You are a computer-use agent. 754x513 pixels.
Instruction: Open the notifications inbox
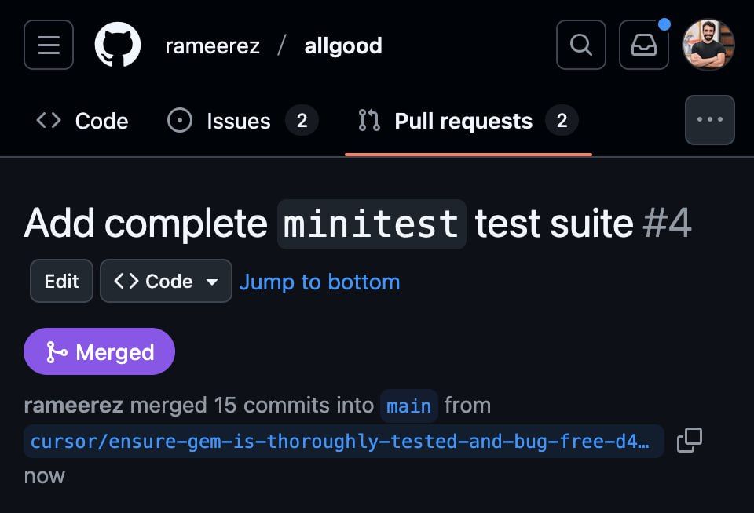pyautogui.click(x=644, y=45)
